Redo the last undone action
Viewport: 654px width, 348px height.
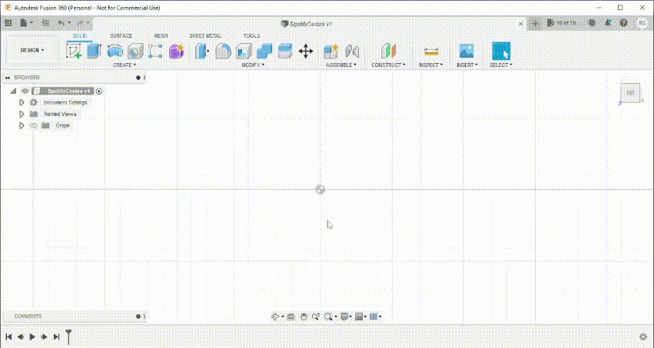point(80,23)
